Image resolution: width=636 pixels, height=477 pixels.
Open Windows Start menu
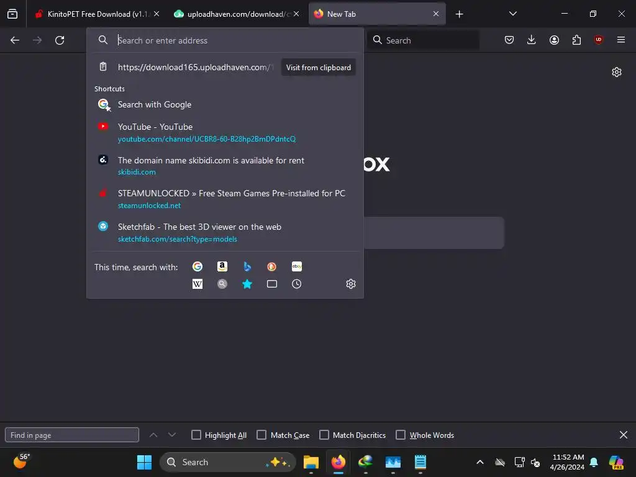pos(144,462)
